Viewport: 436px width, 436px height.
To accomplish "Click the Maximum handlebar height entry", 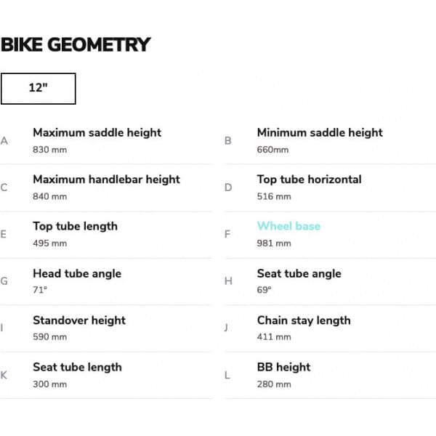I will (106, 188).
